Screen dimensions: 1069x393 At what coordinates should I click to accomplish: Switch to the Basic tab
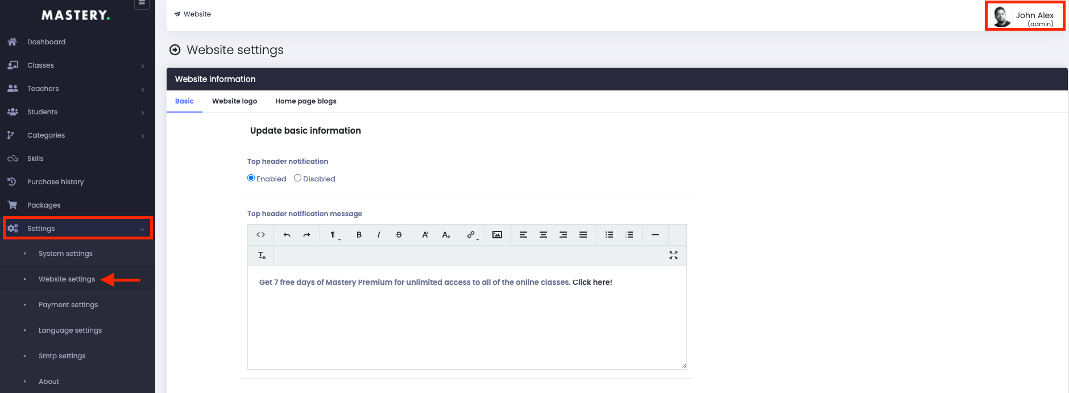[x=184, y=101]
